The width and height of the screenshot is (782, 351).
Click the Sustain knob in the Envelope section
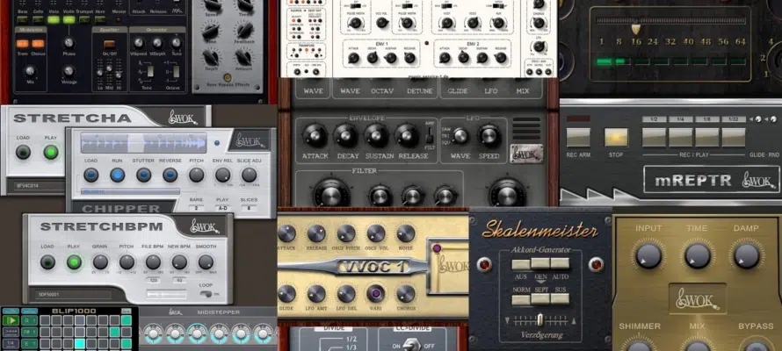tap(377, 135)
